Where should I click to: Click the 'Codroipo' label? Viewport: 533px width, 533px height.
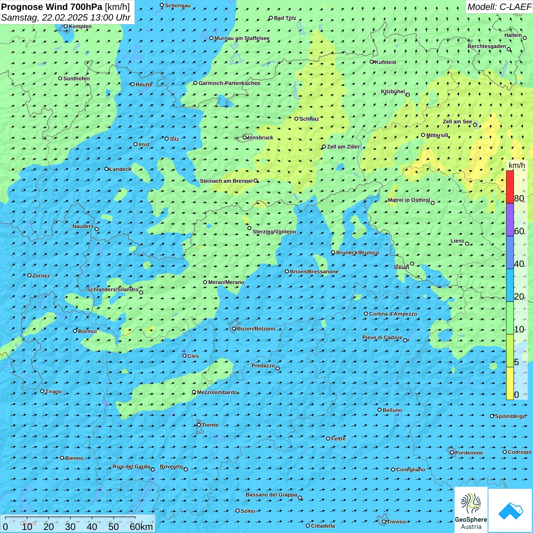pos(520,452)
